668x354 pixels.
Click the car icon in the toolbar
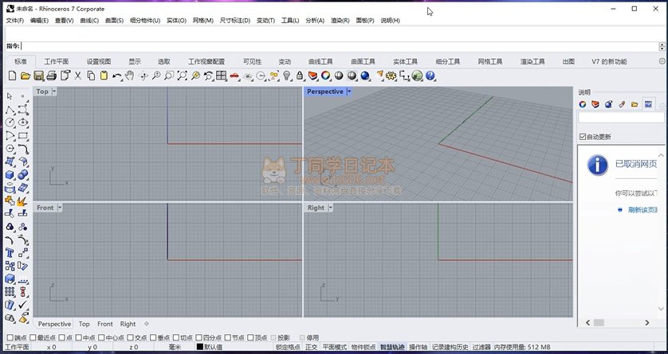pos(234,76)
